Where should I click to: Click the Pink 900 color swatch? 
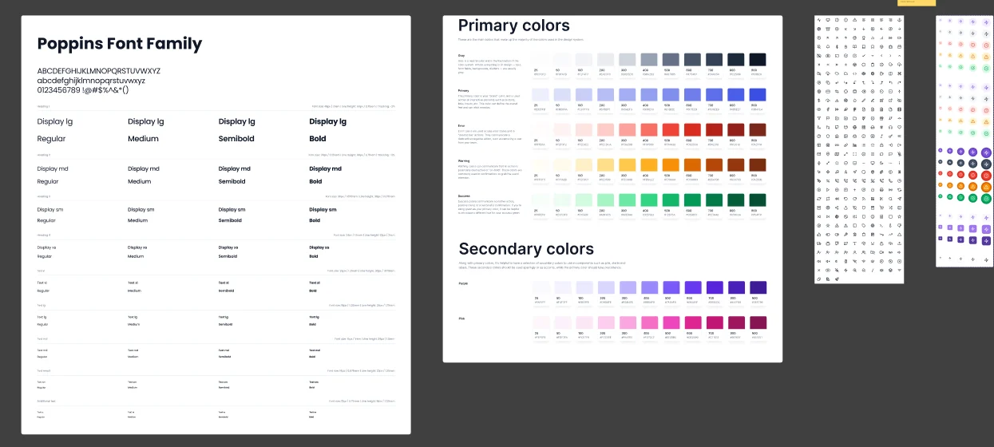pyautogui.click(x=757, y=322)
